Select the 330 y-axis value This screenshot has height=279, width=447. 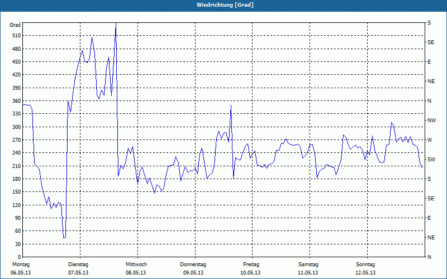click(17, 114)
